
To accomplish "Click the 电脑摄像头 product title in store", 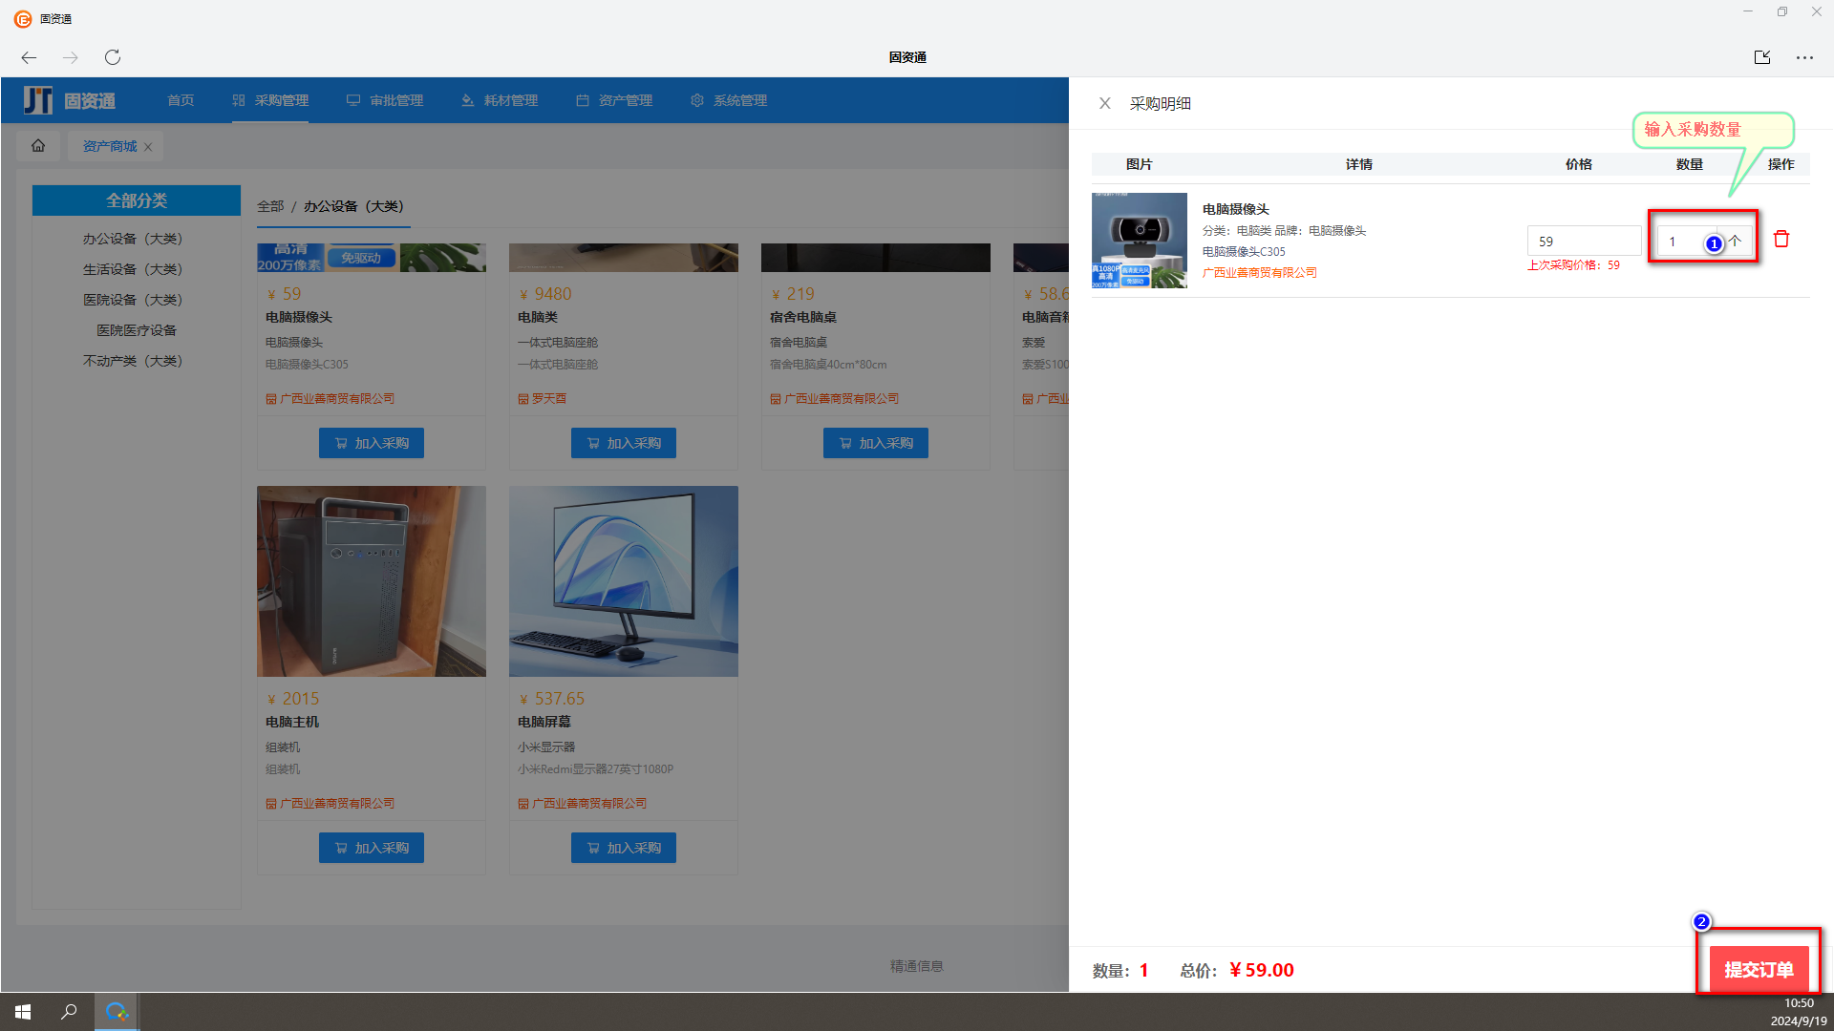I will [x=299, y=317].
